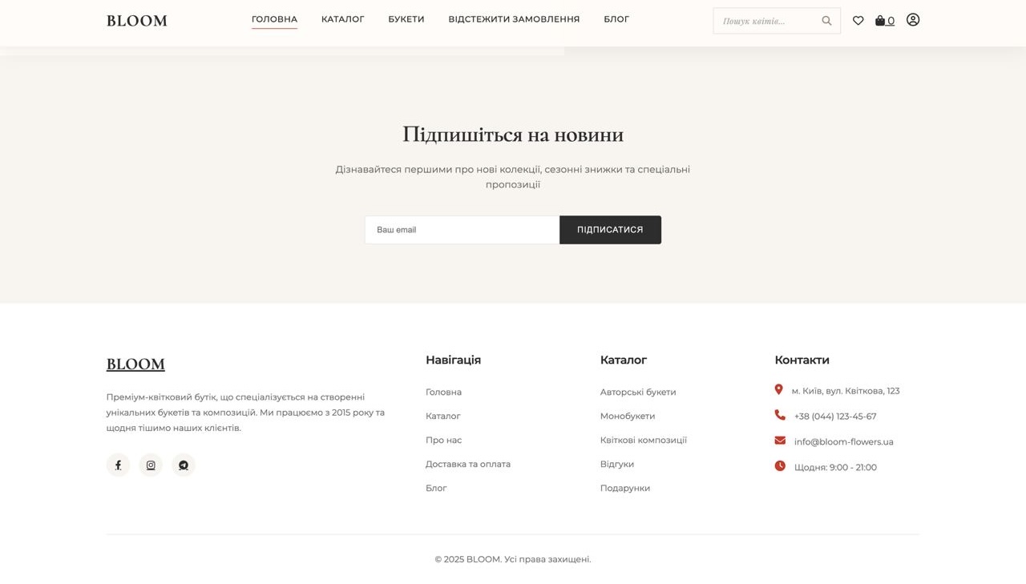Viewport: 1026px width, 584px height.
Task: Switch to the БЛОГ page in navigation
Action: pos(616,18)
